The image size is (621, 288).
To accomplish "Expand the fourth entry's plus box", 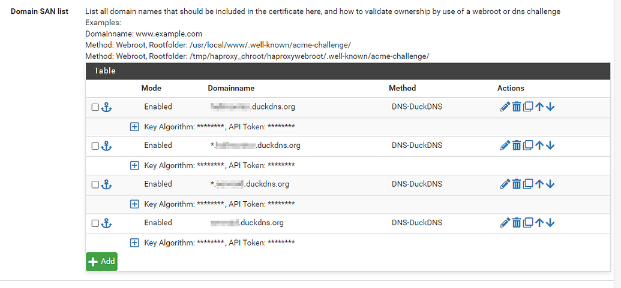I will point(134,243).
